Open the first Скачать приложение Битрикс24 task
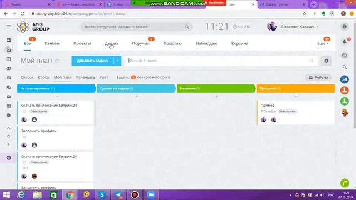 click(56, 113)
